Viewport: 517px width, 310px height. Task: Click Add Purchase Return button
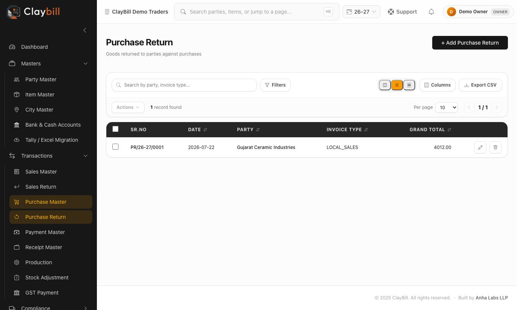tap(470, 43)
